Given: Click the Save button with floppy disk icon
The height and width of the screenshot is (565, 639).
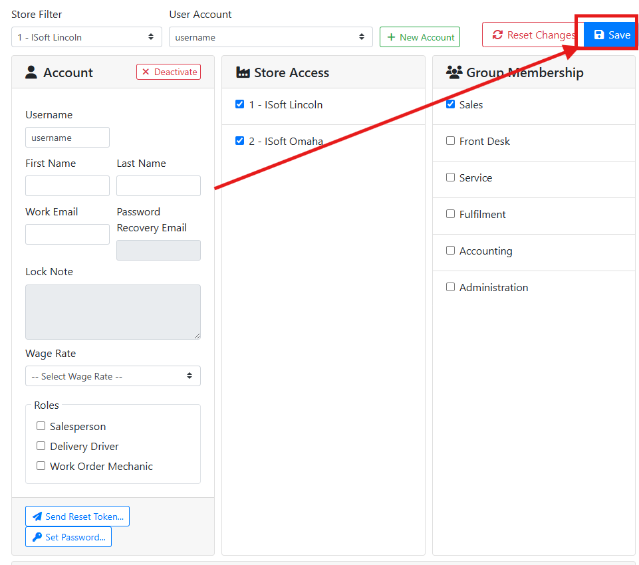Looking at the screenshot, I should [x=610, y=35].
